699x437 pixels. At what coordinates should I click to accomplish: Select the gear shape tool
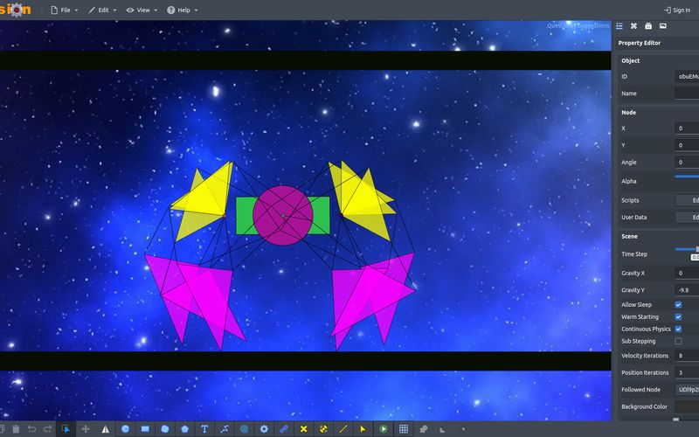tap(264, 429)
